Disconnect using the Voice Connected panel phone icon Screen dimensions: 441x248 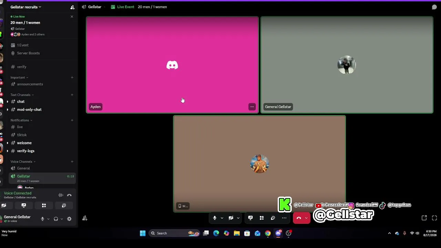click(x=69, y=195)
